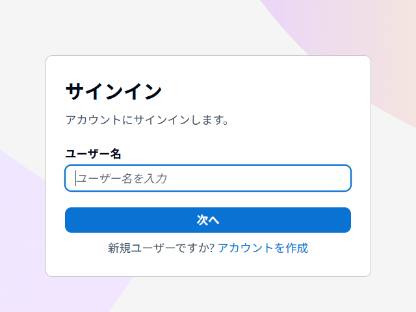
Task: Focus the ユーザー名を入力 placeholder text
Action: pos(122,178)
